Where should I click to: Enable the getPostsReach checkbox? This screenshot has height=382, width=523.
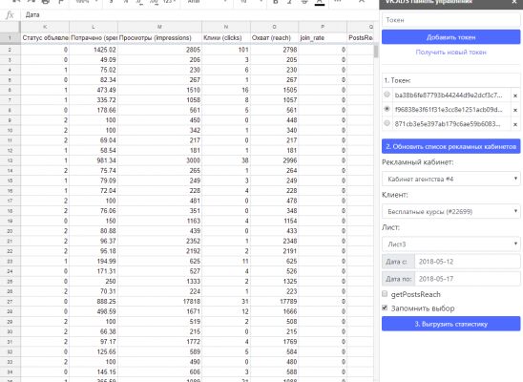click(x=385, y=294)
